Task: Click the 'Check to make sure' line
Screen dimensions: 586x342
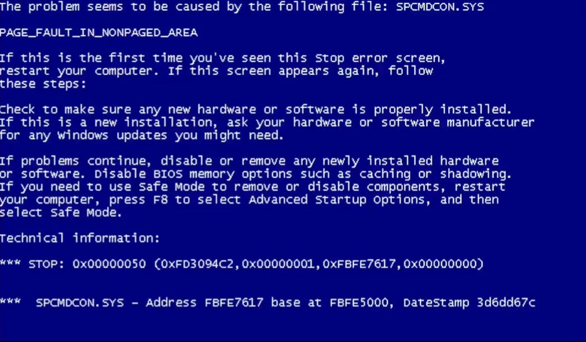Action: pos(256,110)
